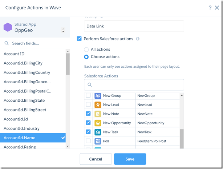Click the New Opportunity crown icon
This screenshot has width=223, height=169.
(98, 123)
